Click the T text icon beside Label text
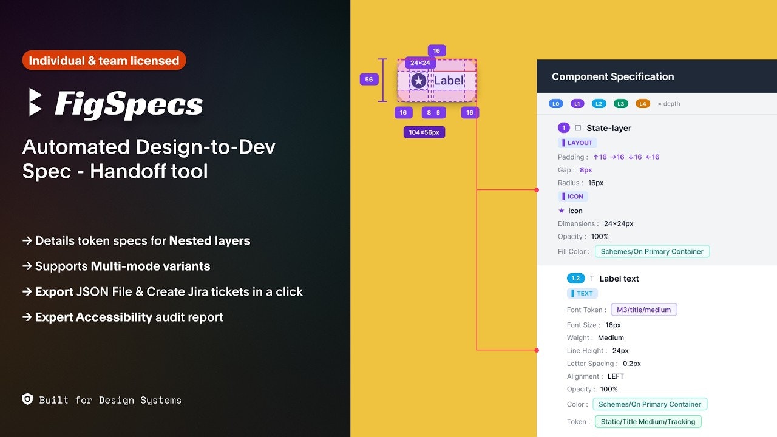777x437 pixels. 592,279
